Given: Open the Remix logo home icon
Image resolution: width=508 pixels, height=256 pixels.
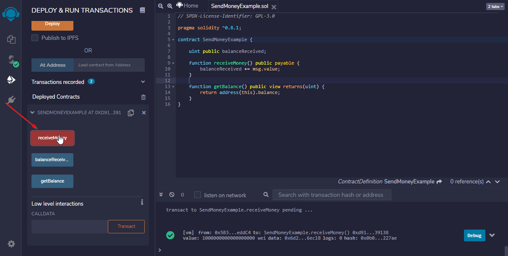Looking at the screenshot, I should coord(10,13).
